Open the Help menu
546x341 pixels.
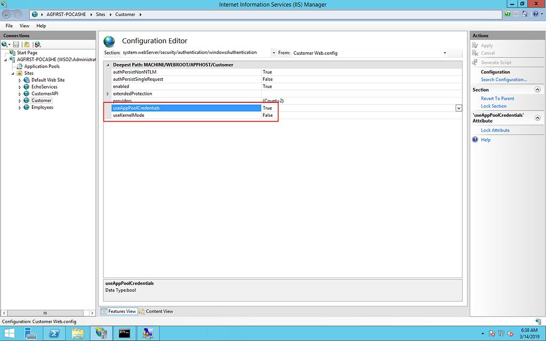[x=41, y=26]
